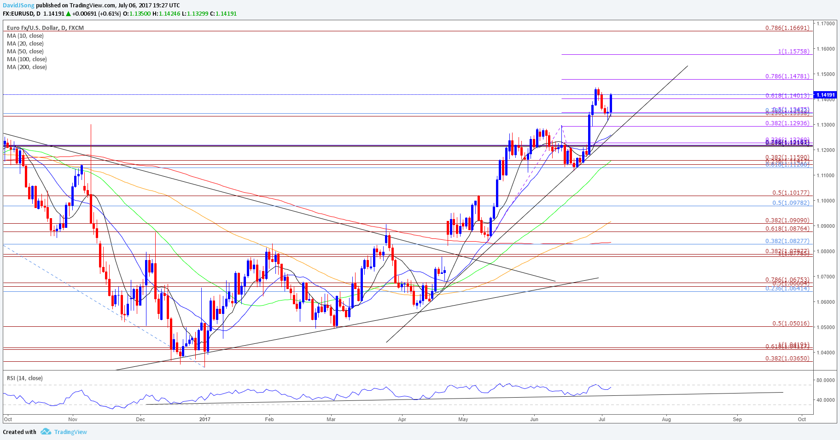The image size is (840, 440).
Task: Click the Sep date on time axis
Action: pos(737,419)
